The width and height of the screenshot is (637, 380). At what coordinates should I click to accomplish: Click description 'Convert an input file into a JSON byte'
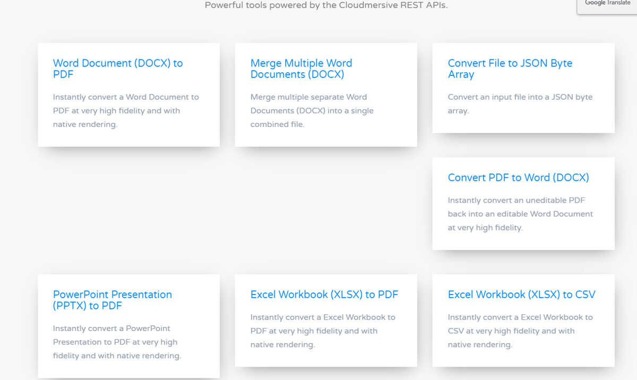point(520,97)
